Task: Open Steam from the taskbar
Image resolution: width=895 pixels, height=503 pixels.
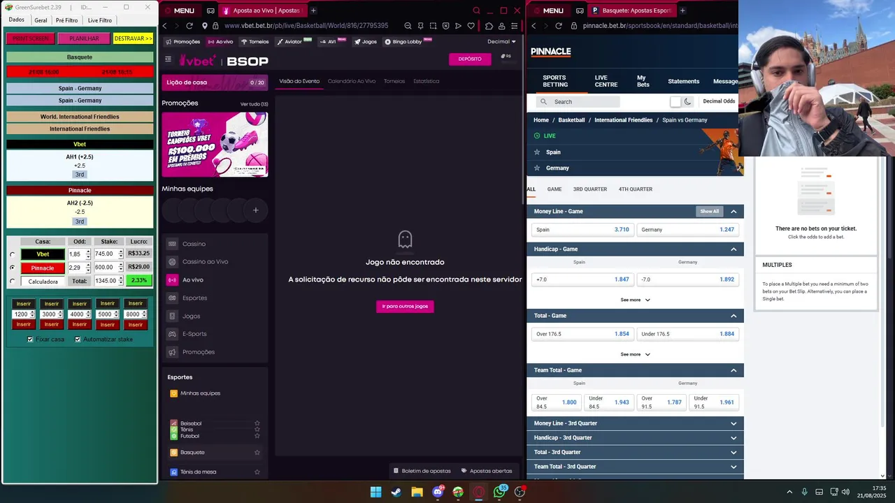Action: coord(396,492)
